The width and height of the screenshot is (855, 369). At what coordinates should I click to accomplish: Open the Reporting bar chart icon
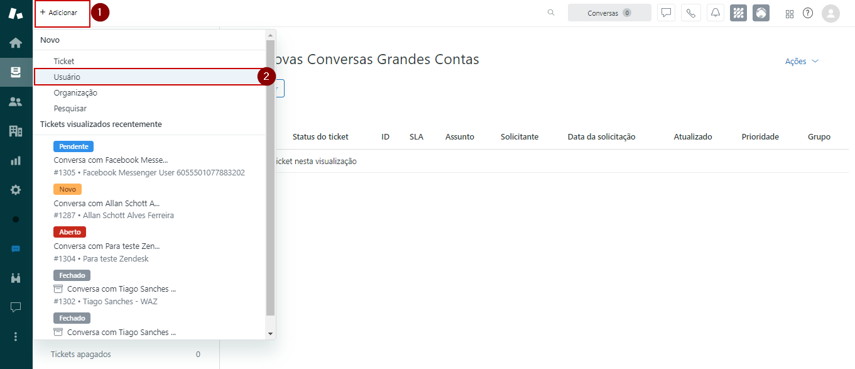(16, 160)
